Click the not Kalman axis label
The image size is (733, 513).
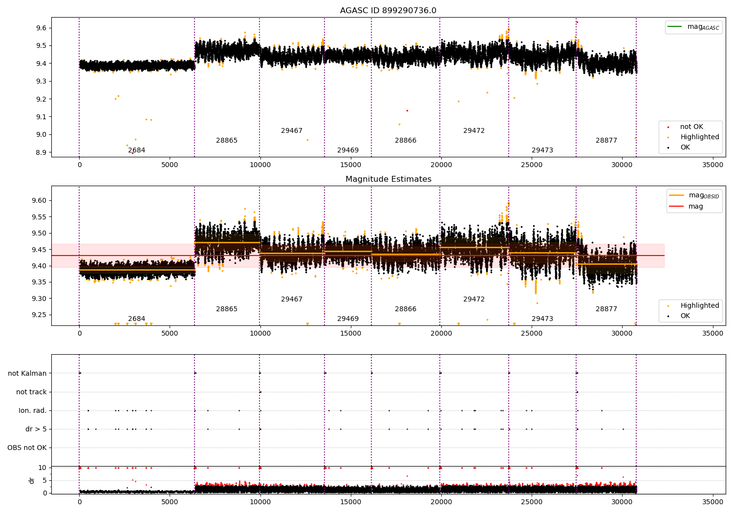click(x=27, y=374)
